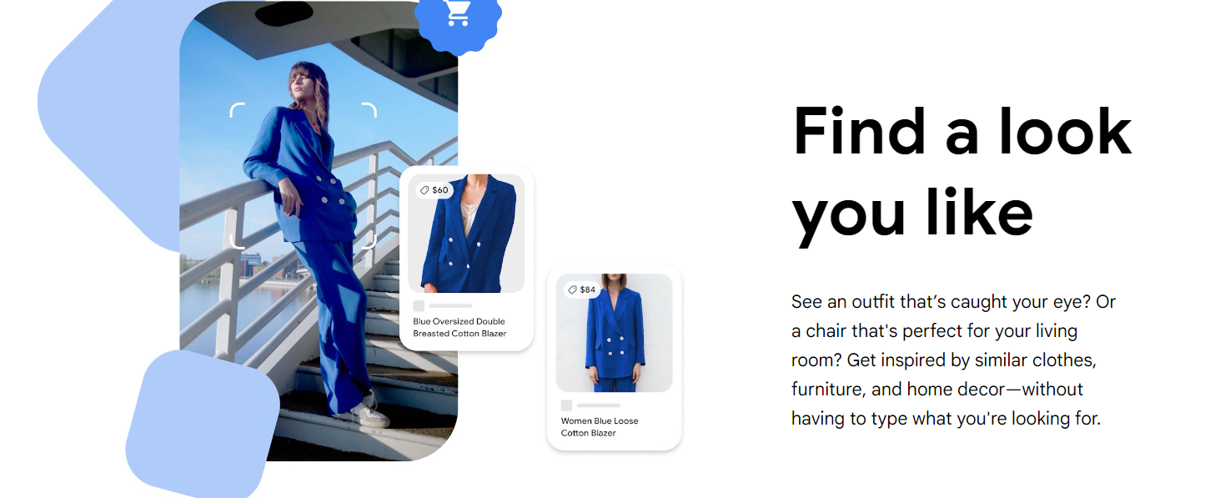Click the $84 price label
1220x498 pixels.
pos(588,289)
